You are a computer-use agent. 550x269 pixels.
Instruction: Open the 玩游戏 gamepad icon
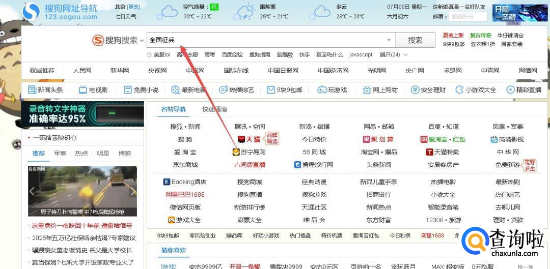pyautogui.click(x=322, y=89)
